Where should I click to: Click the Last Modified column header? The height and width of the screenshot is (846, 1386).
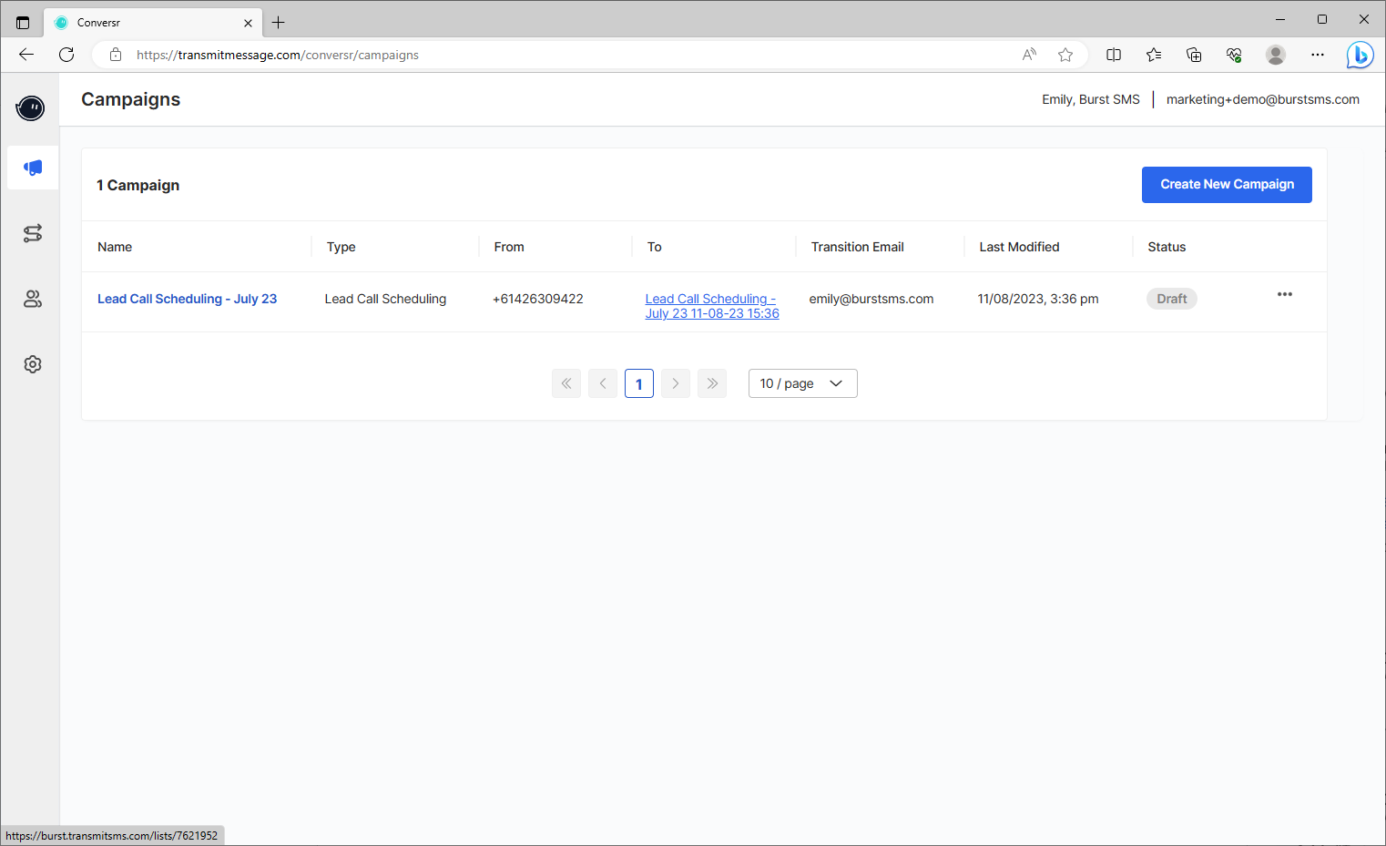(1019, 247)
